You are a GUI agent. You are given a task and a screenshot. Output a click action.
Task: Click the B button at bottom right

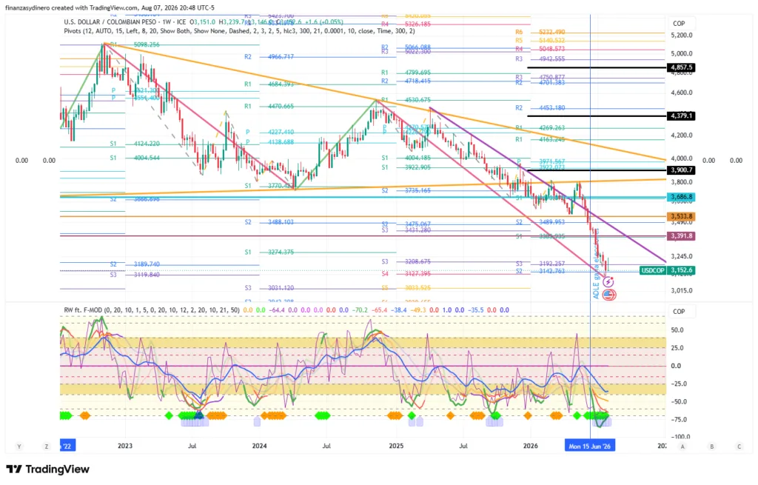(711, 446)
